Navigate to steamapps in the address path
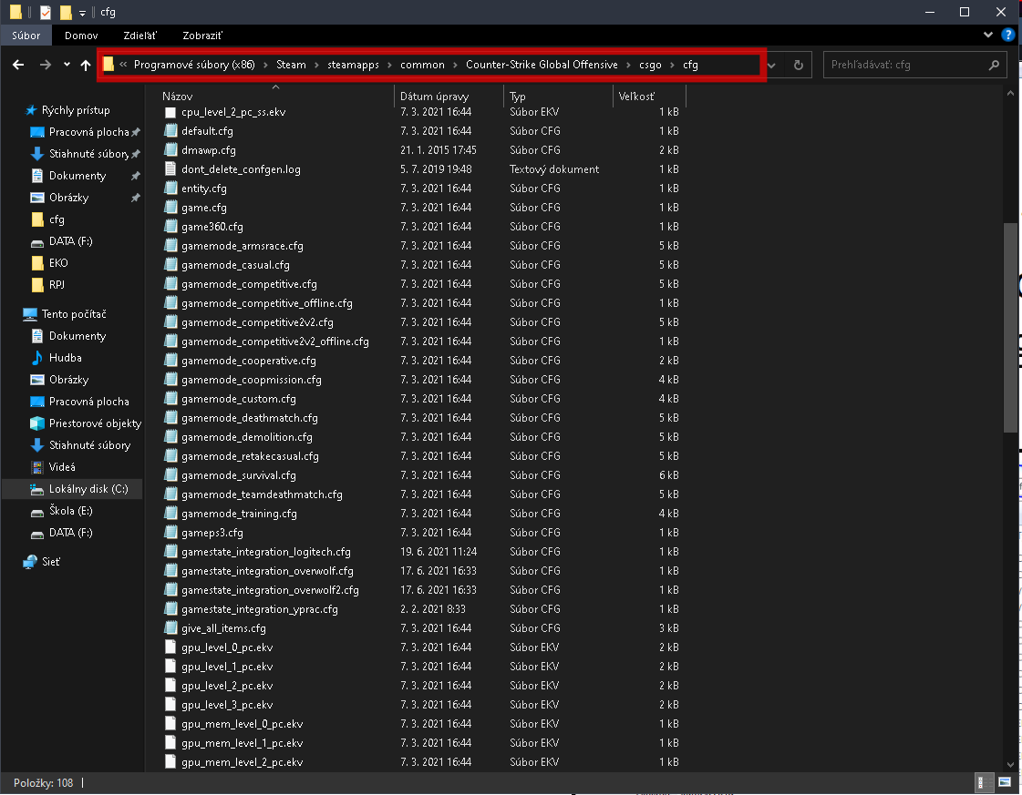The height and width of the screenshot is (795, 1022). (x=353, y=65)
